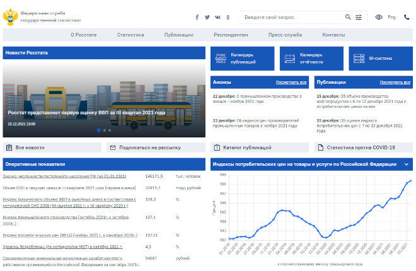Screen dimensions: 416x271
Task: Select the last news carousel dot
Action: pos(110,130)
